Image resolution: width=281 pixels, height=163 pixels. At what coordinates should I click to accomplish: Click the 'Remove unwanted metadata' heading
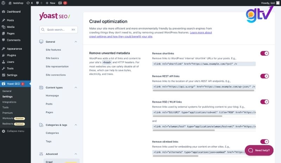[110, 53]
